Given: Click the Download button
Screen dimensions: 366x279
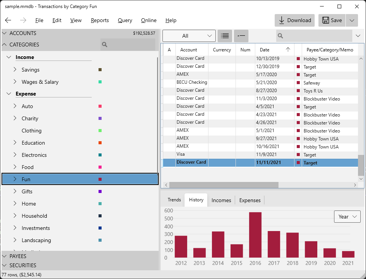Looking at the screenshot, I should [295, 20].
